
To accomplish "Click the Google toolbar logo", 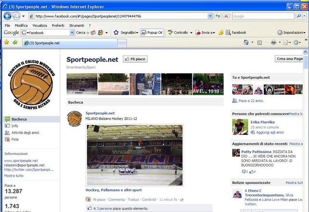I will point(12,32).
